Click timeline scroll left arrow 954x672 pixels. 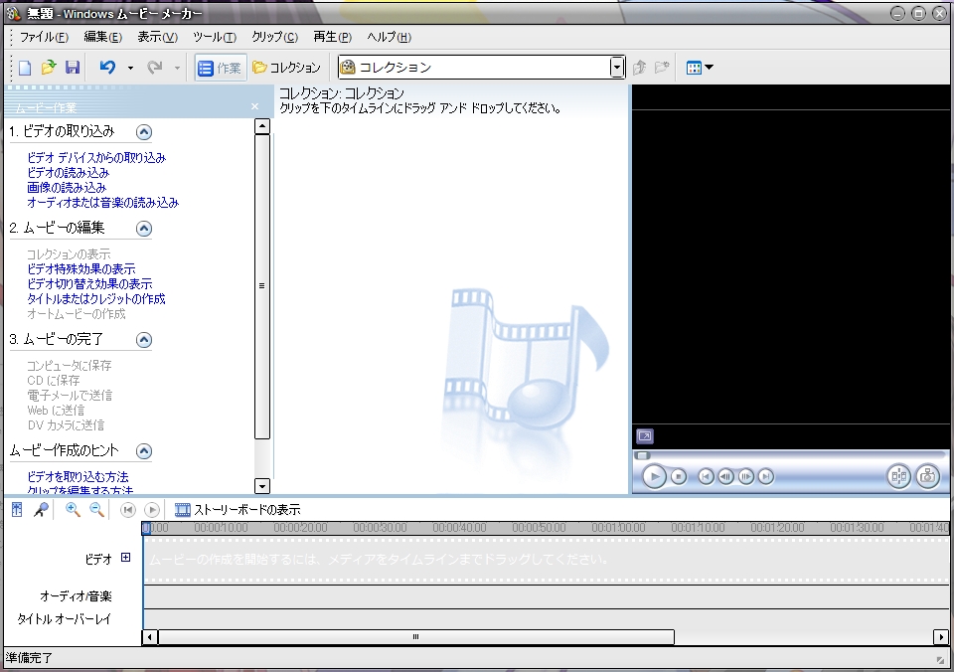(150, 637)
